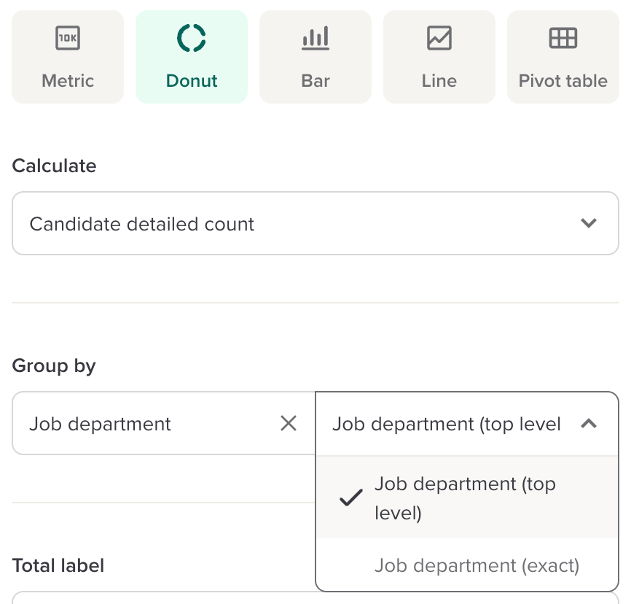The width and height of the screenshot is (631, 604).
Task: Click the Metric 10K icon
Action: click(x=68, y=38)
